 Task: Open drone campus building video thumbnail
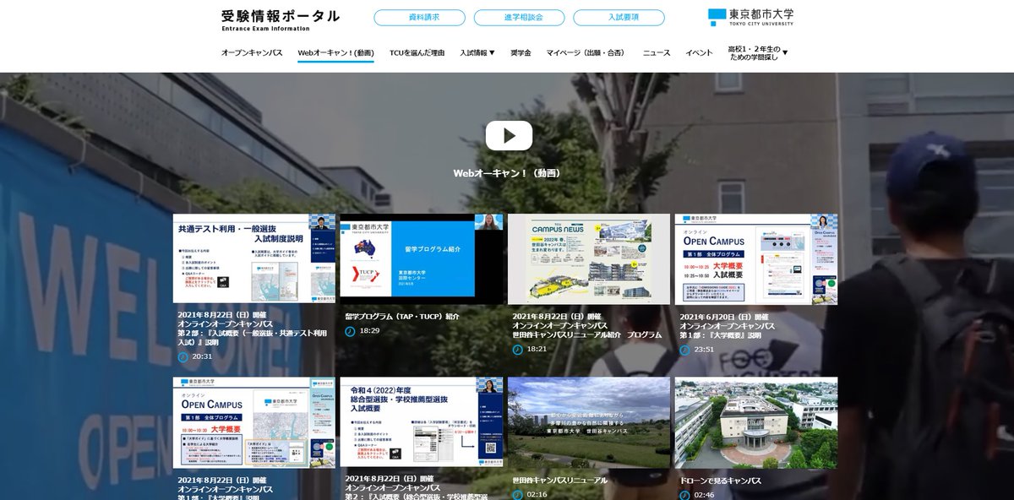point(755,422)
